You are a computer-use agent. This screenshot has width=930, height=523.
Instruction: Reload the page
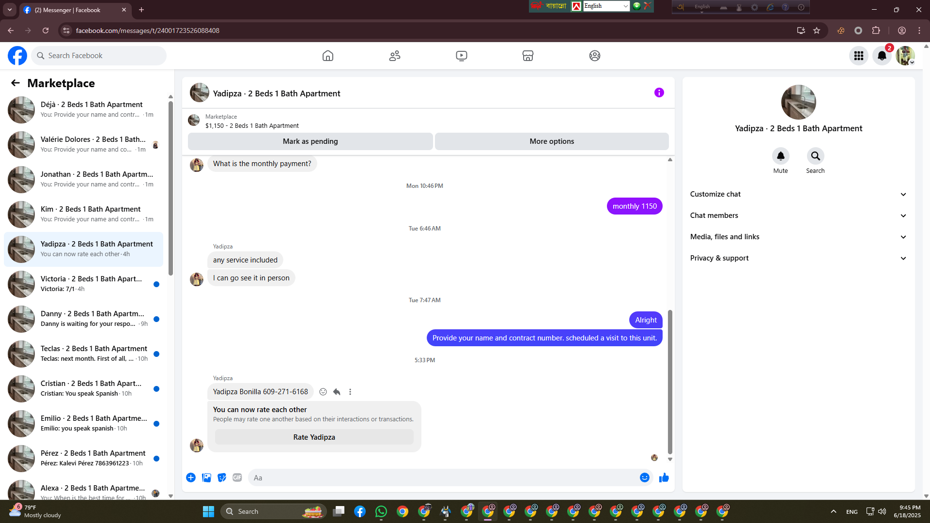click(46, 31)
